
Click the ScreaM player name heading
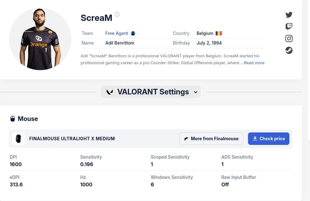[x=96, y=18]
